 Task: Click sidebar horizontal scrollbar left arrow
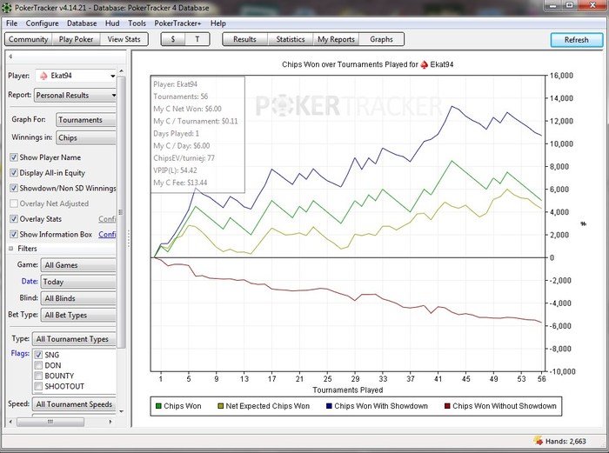(10, 422)
